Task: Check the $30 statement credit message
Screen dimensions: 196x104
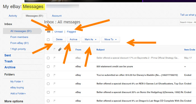Action: pos(48,67)
